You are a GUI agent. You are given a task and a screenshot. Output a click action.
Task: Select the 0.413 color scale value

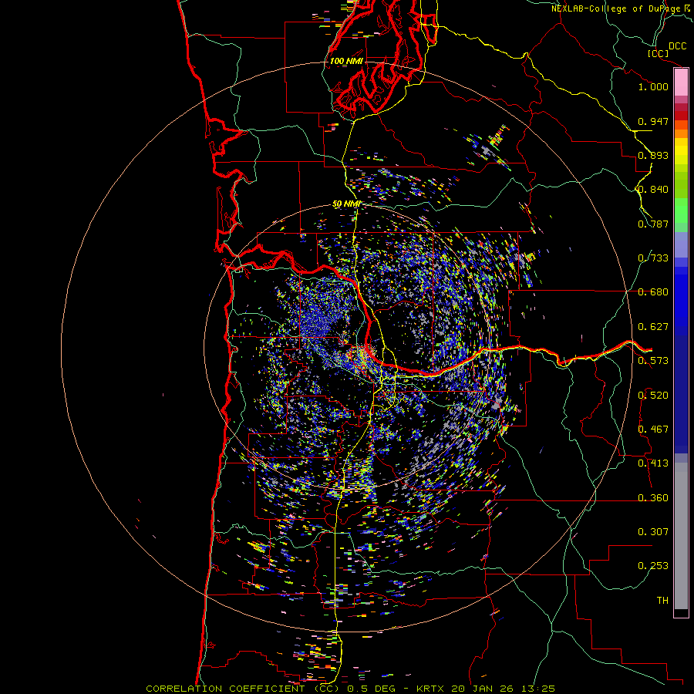(x=653, y=463)
